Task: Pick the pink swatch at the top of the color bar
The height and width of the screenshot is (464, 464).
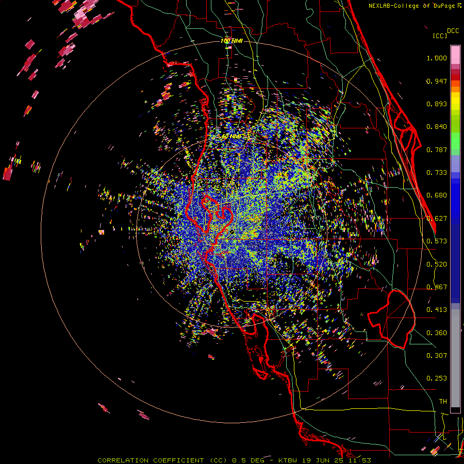Action: tap(455, 55)
